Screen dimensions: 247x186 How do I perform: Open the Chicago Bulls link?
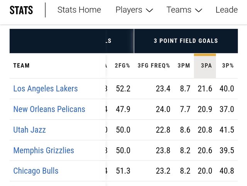coord(36,171)
